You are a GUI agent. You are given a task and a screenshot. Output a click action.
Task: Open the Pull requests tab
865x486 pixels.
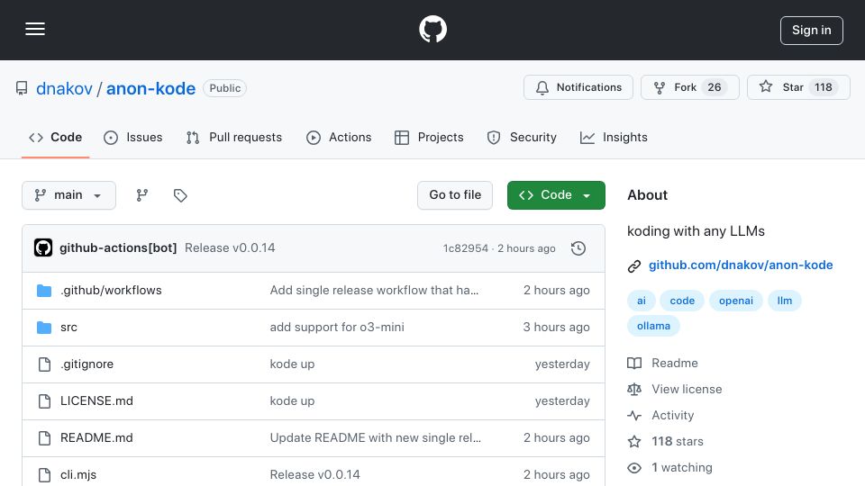[234, 137]
